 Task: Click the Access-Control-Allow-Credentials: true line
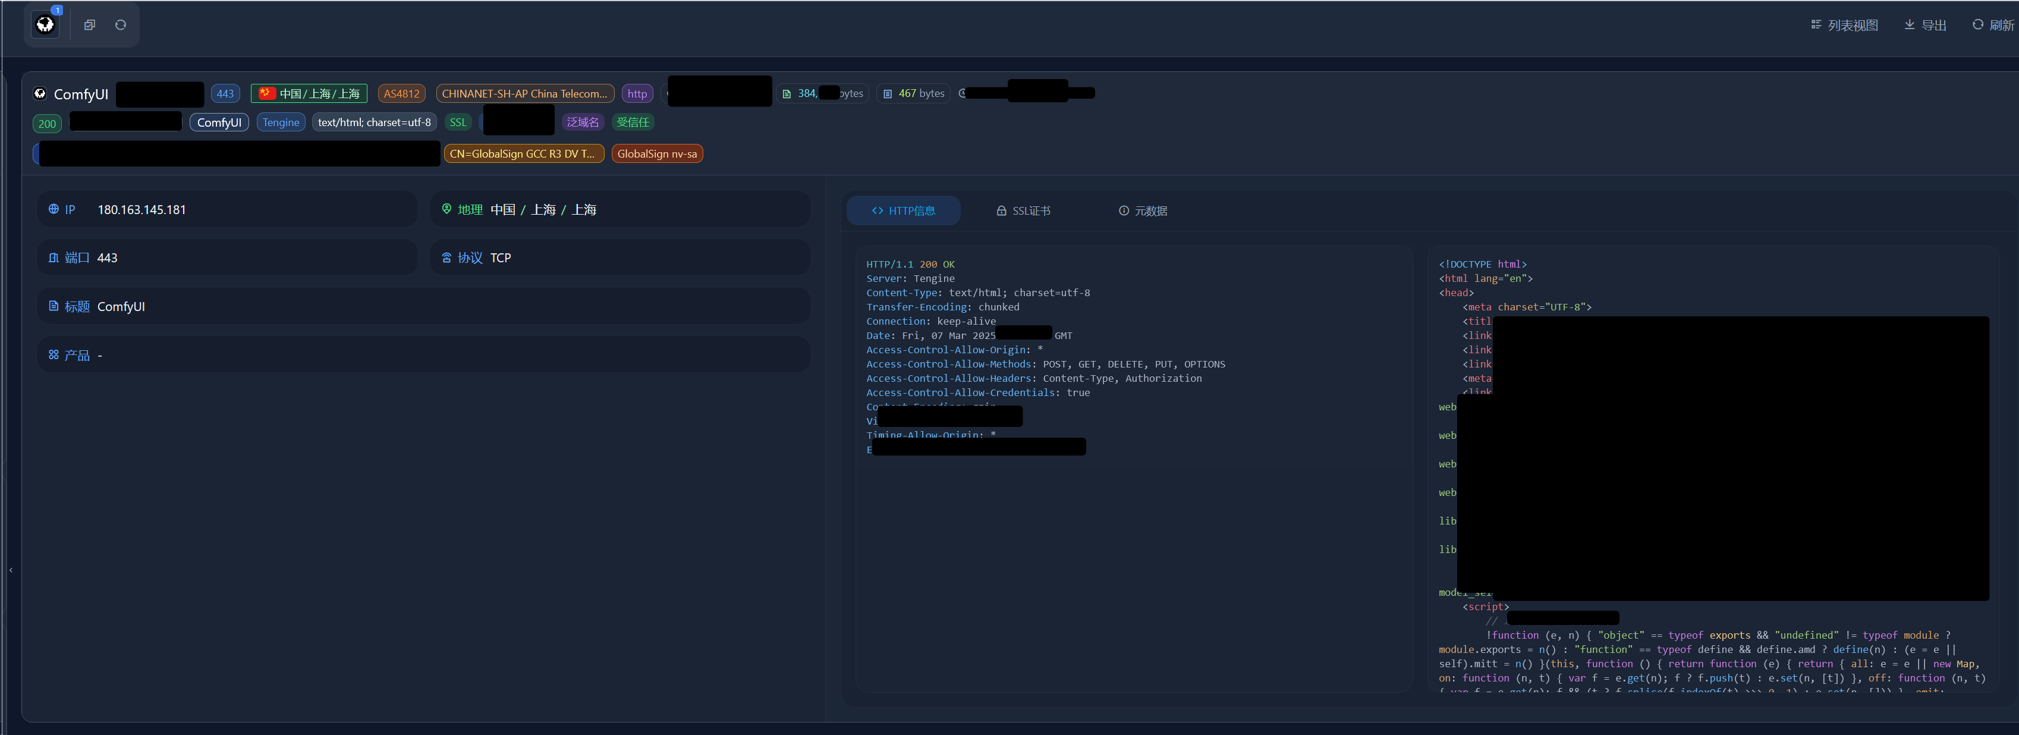pos(977,392)
